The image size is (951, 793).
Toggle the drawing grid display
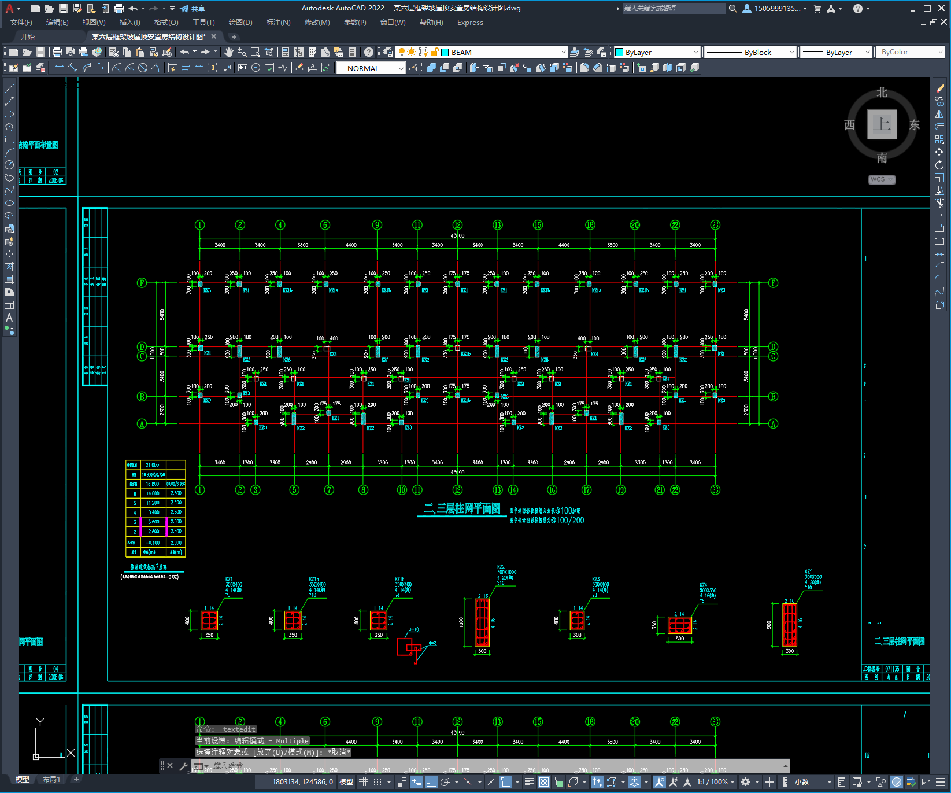coord(363,782)
